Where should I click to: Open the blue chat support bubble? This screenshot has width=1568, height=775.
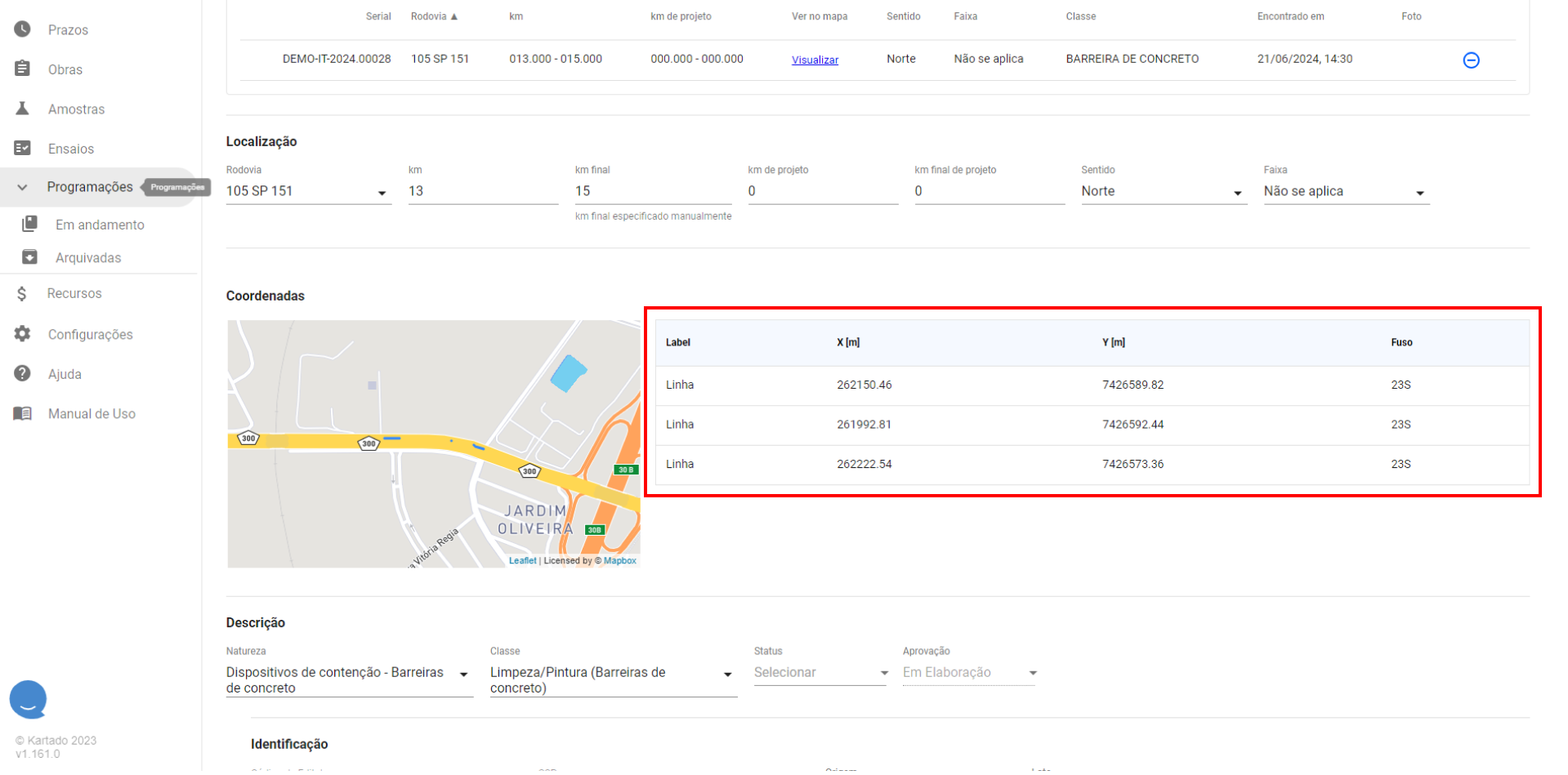(28, 699)
